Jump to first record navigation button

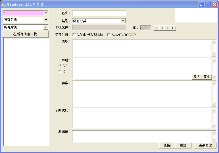tap(157, 28)
